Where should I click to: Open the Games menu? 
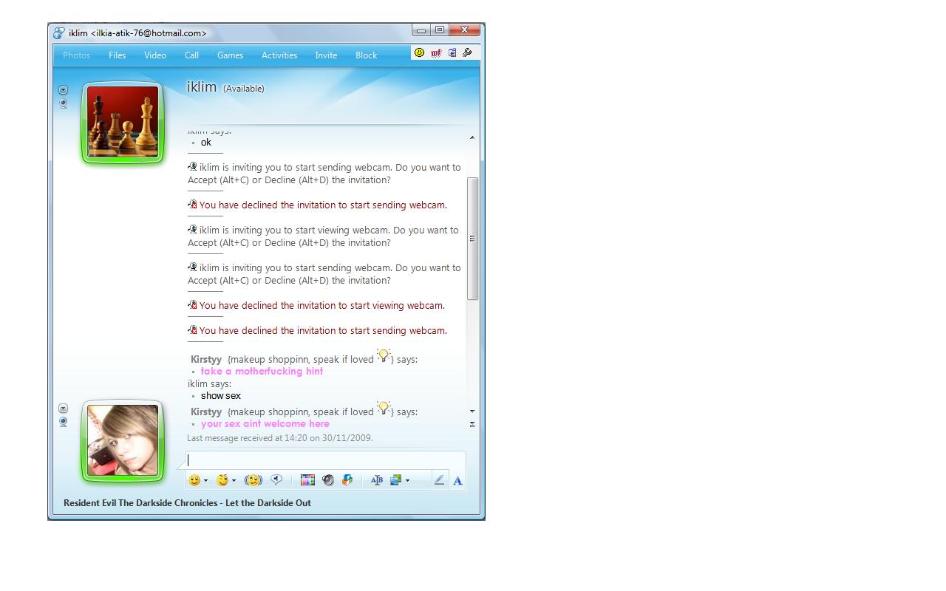tap(230, 55)
